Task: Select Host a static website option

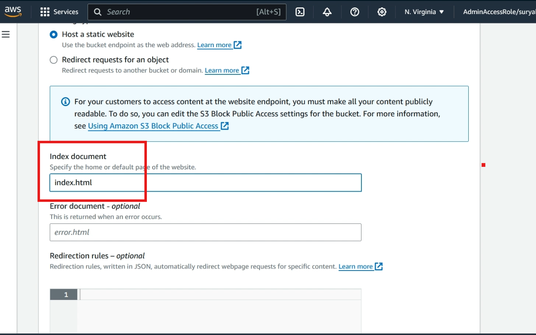Action: tap(54, 34)
